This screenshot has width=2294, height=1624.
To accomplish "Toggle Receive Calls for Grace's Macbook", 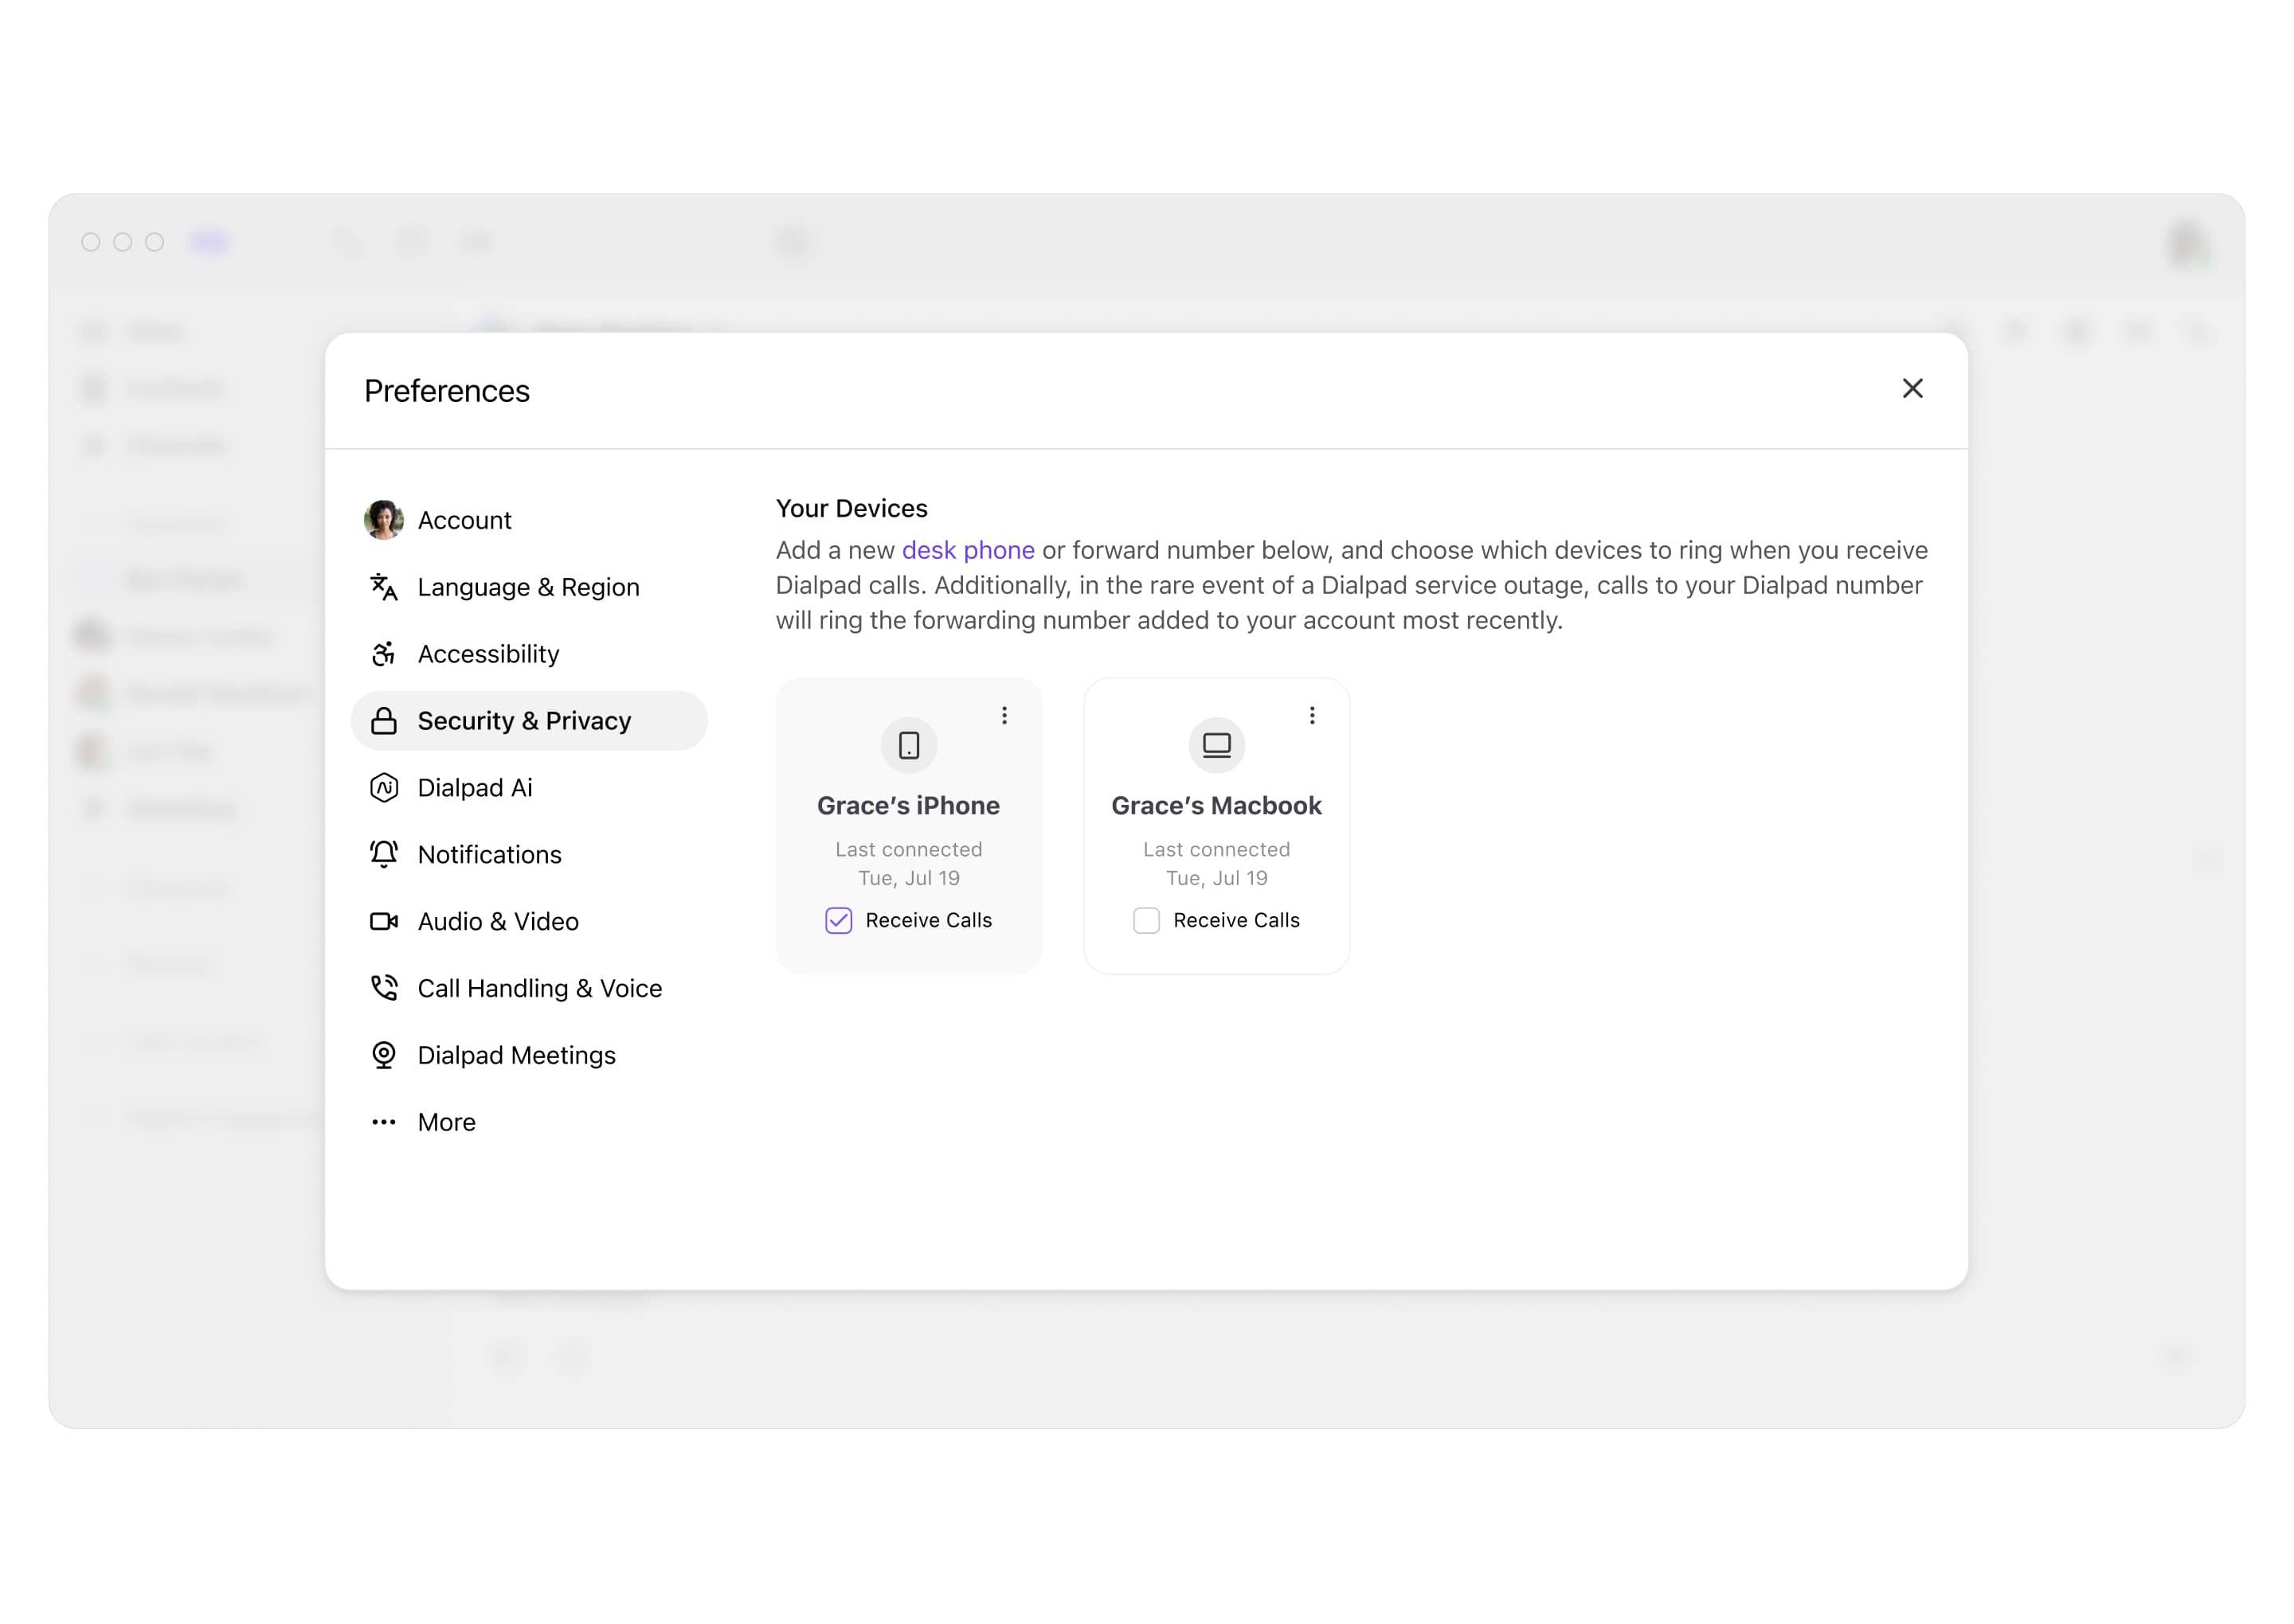I will pyautogui.click(x=1146, y=921).
